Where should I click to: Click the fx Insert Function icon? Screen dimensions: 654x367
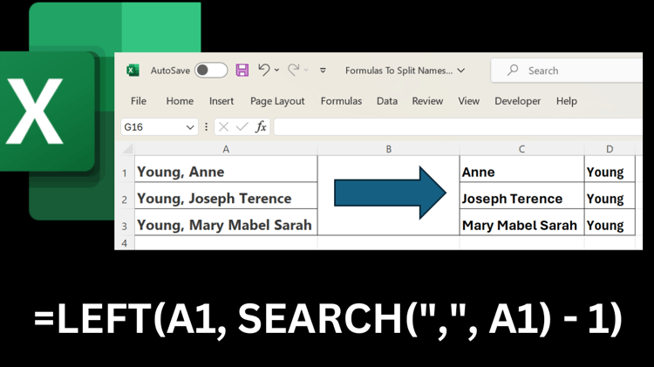pyautogui.click(x=261, y=126)
